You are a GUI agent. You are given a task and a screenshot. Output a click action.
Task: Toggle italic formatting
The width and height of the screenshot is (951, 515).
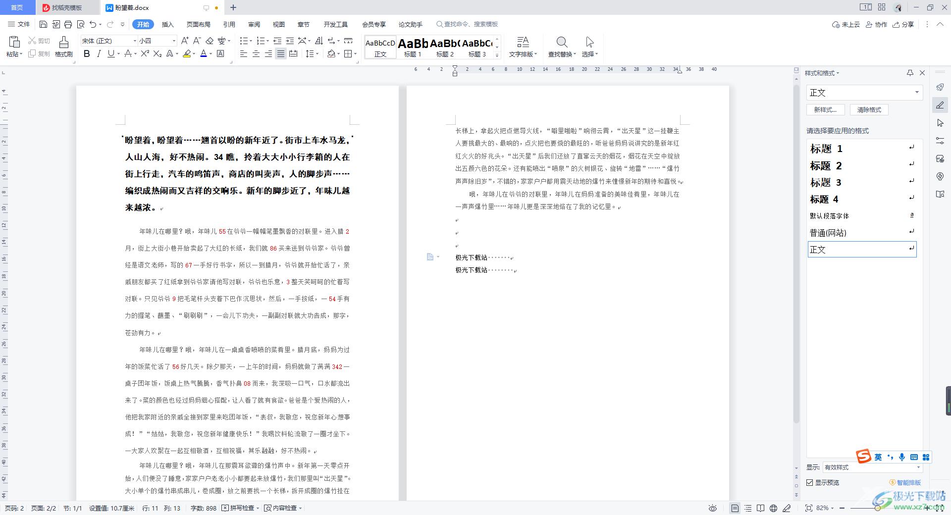pos(99,53)
